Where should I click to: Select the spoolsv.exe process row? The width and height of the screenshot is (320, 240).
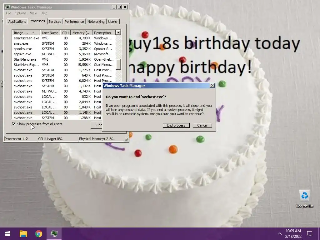(64, 49)
